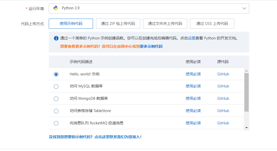277x151 pixels.
Task: Select the 访问表格存储 TableStore example
Action: click(x=56, y=111)
